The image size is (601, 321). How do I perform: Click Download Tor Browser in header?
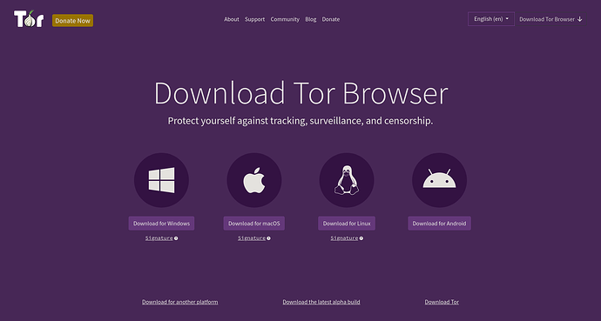pyautogui.click(x=550, y=19)
